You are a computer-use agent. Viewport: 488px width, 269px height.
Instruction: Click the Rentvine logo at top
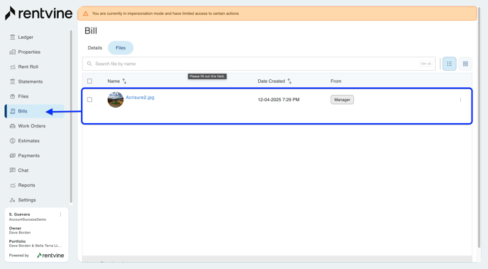click(38, 13)
